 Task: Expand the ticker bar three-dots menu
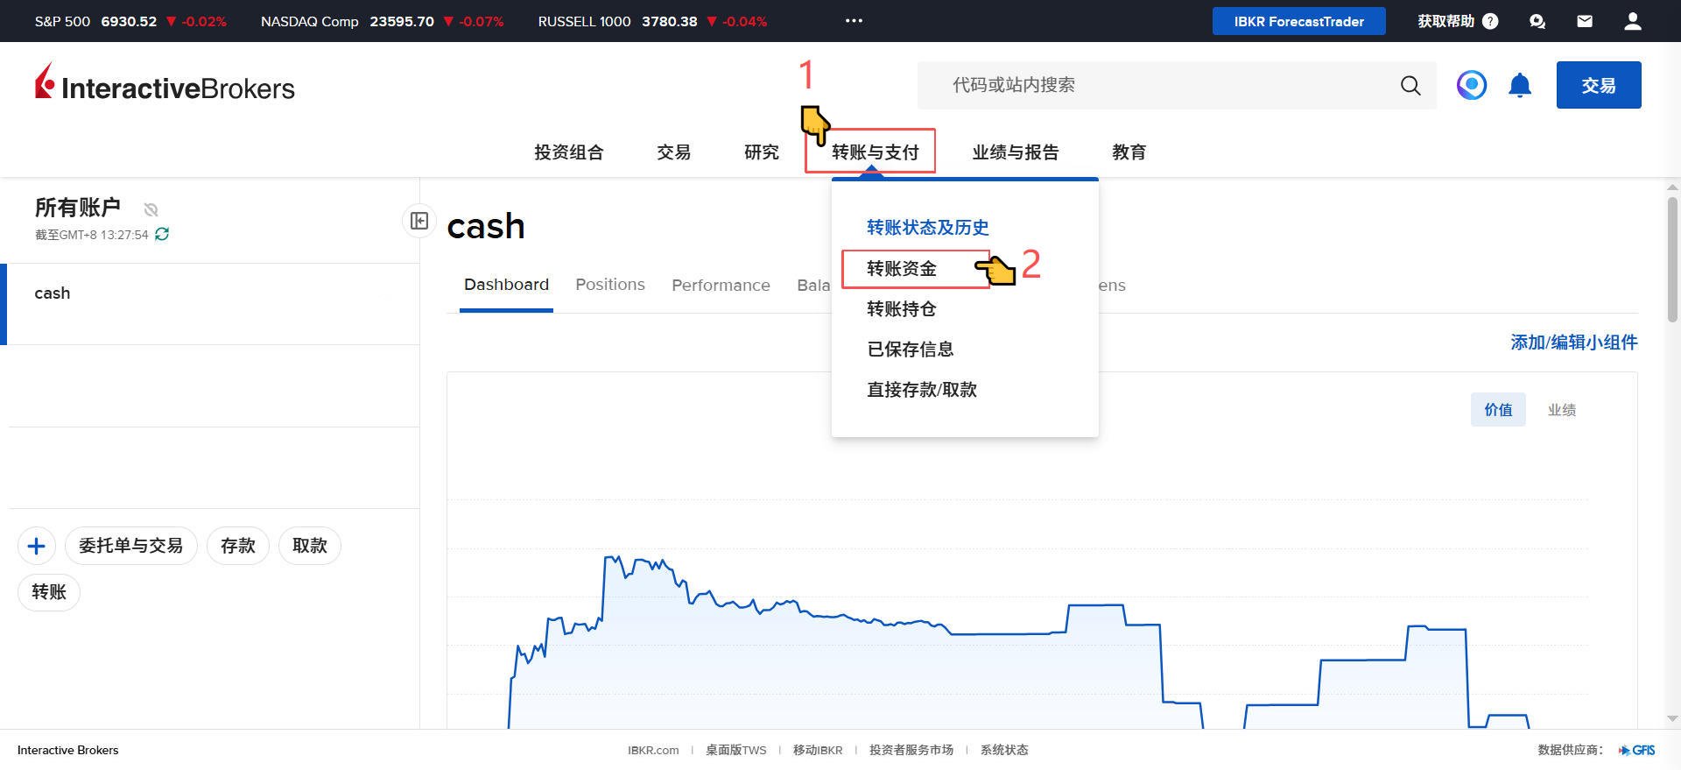[x=854, y=21]
